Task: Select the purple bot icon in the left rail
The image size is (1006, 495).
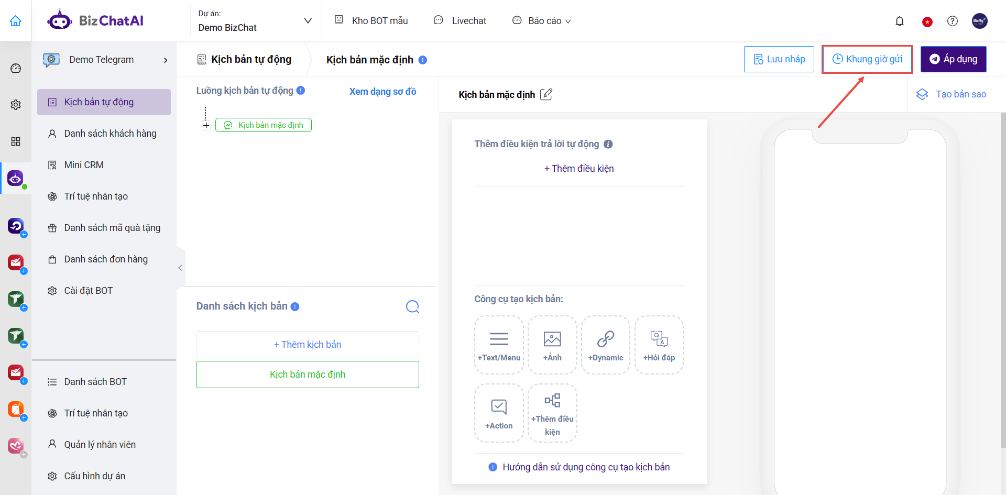Action: click(16, 178)
